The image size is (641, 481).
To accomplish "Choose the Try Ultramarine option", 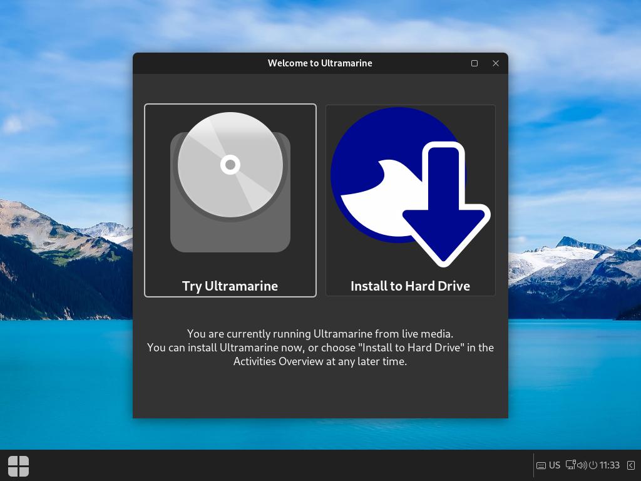I will point(230,200).
